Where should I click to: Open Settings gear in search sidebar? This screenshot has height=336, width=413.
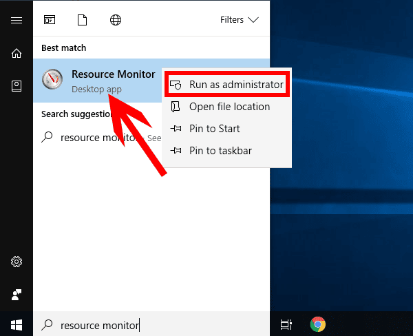point(17,262)
